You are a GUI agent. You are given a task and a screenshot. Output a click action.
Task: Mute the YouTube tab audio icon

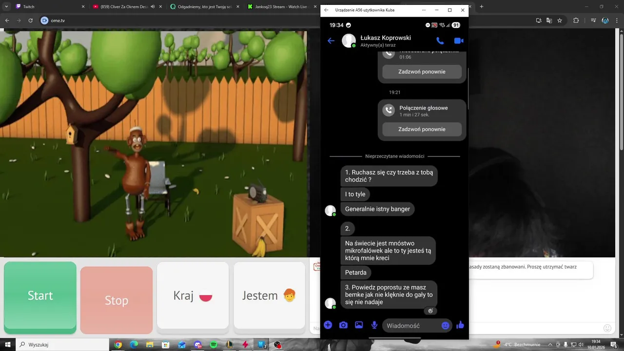point(153,7)
